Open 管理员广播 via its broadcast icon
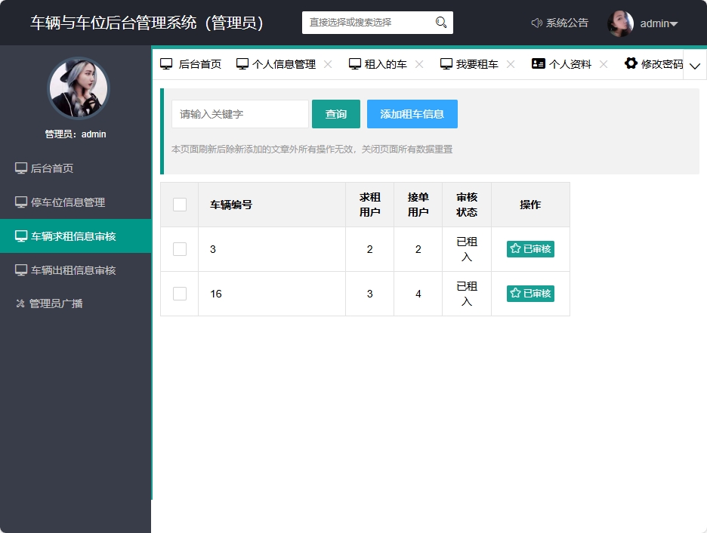Screen dimensions: 707x533 [20, 303]
